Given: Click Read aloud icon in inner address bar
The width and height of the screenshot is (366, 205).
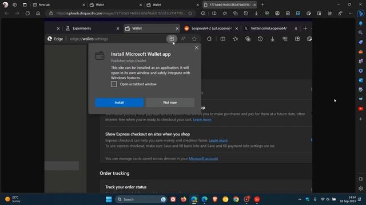Looking at the screenshot, I should click(183, 39).
